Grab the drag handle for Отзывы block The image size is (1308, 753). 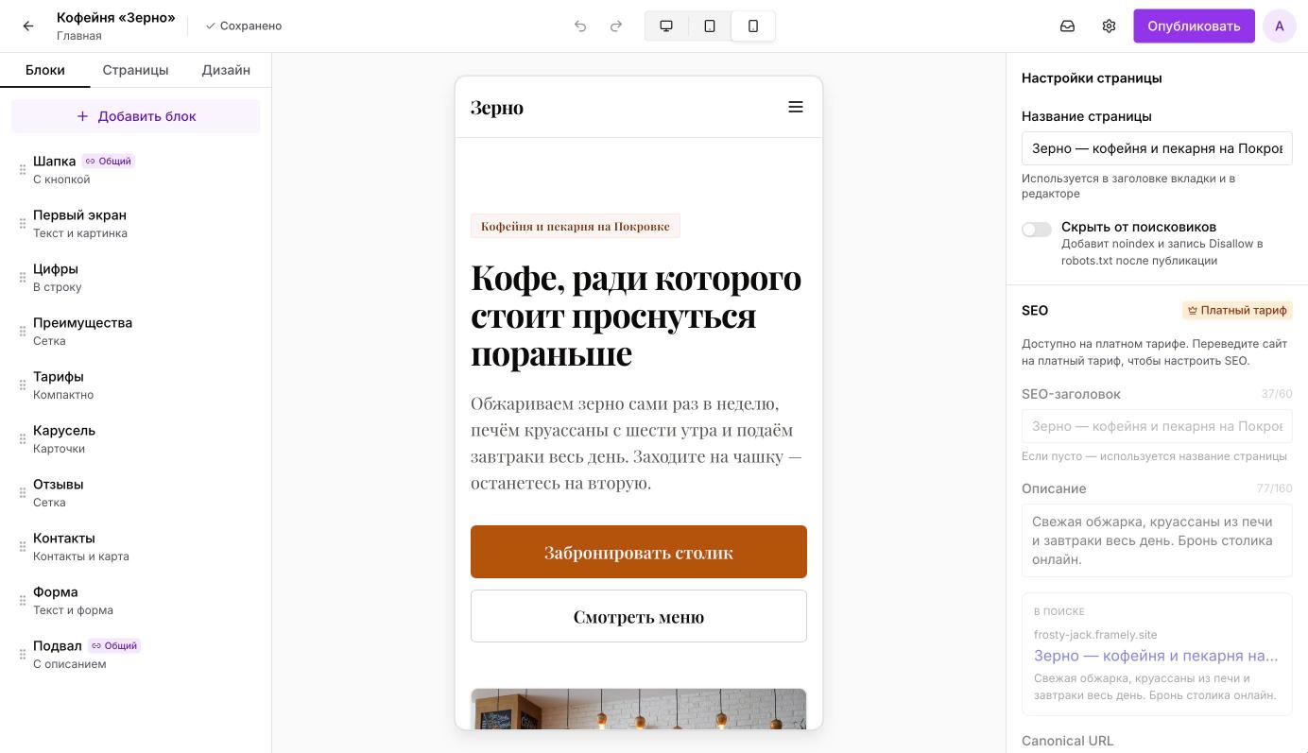coord(23,493)
